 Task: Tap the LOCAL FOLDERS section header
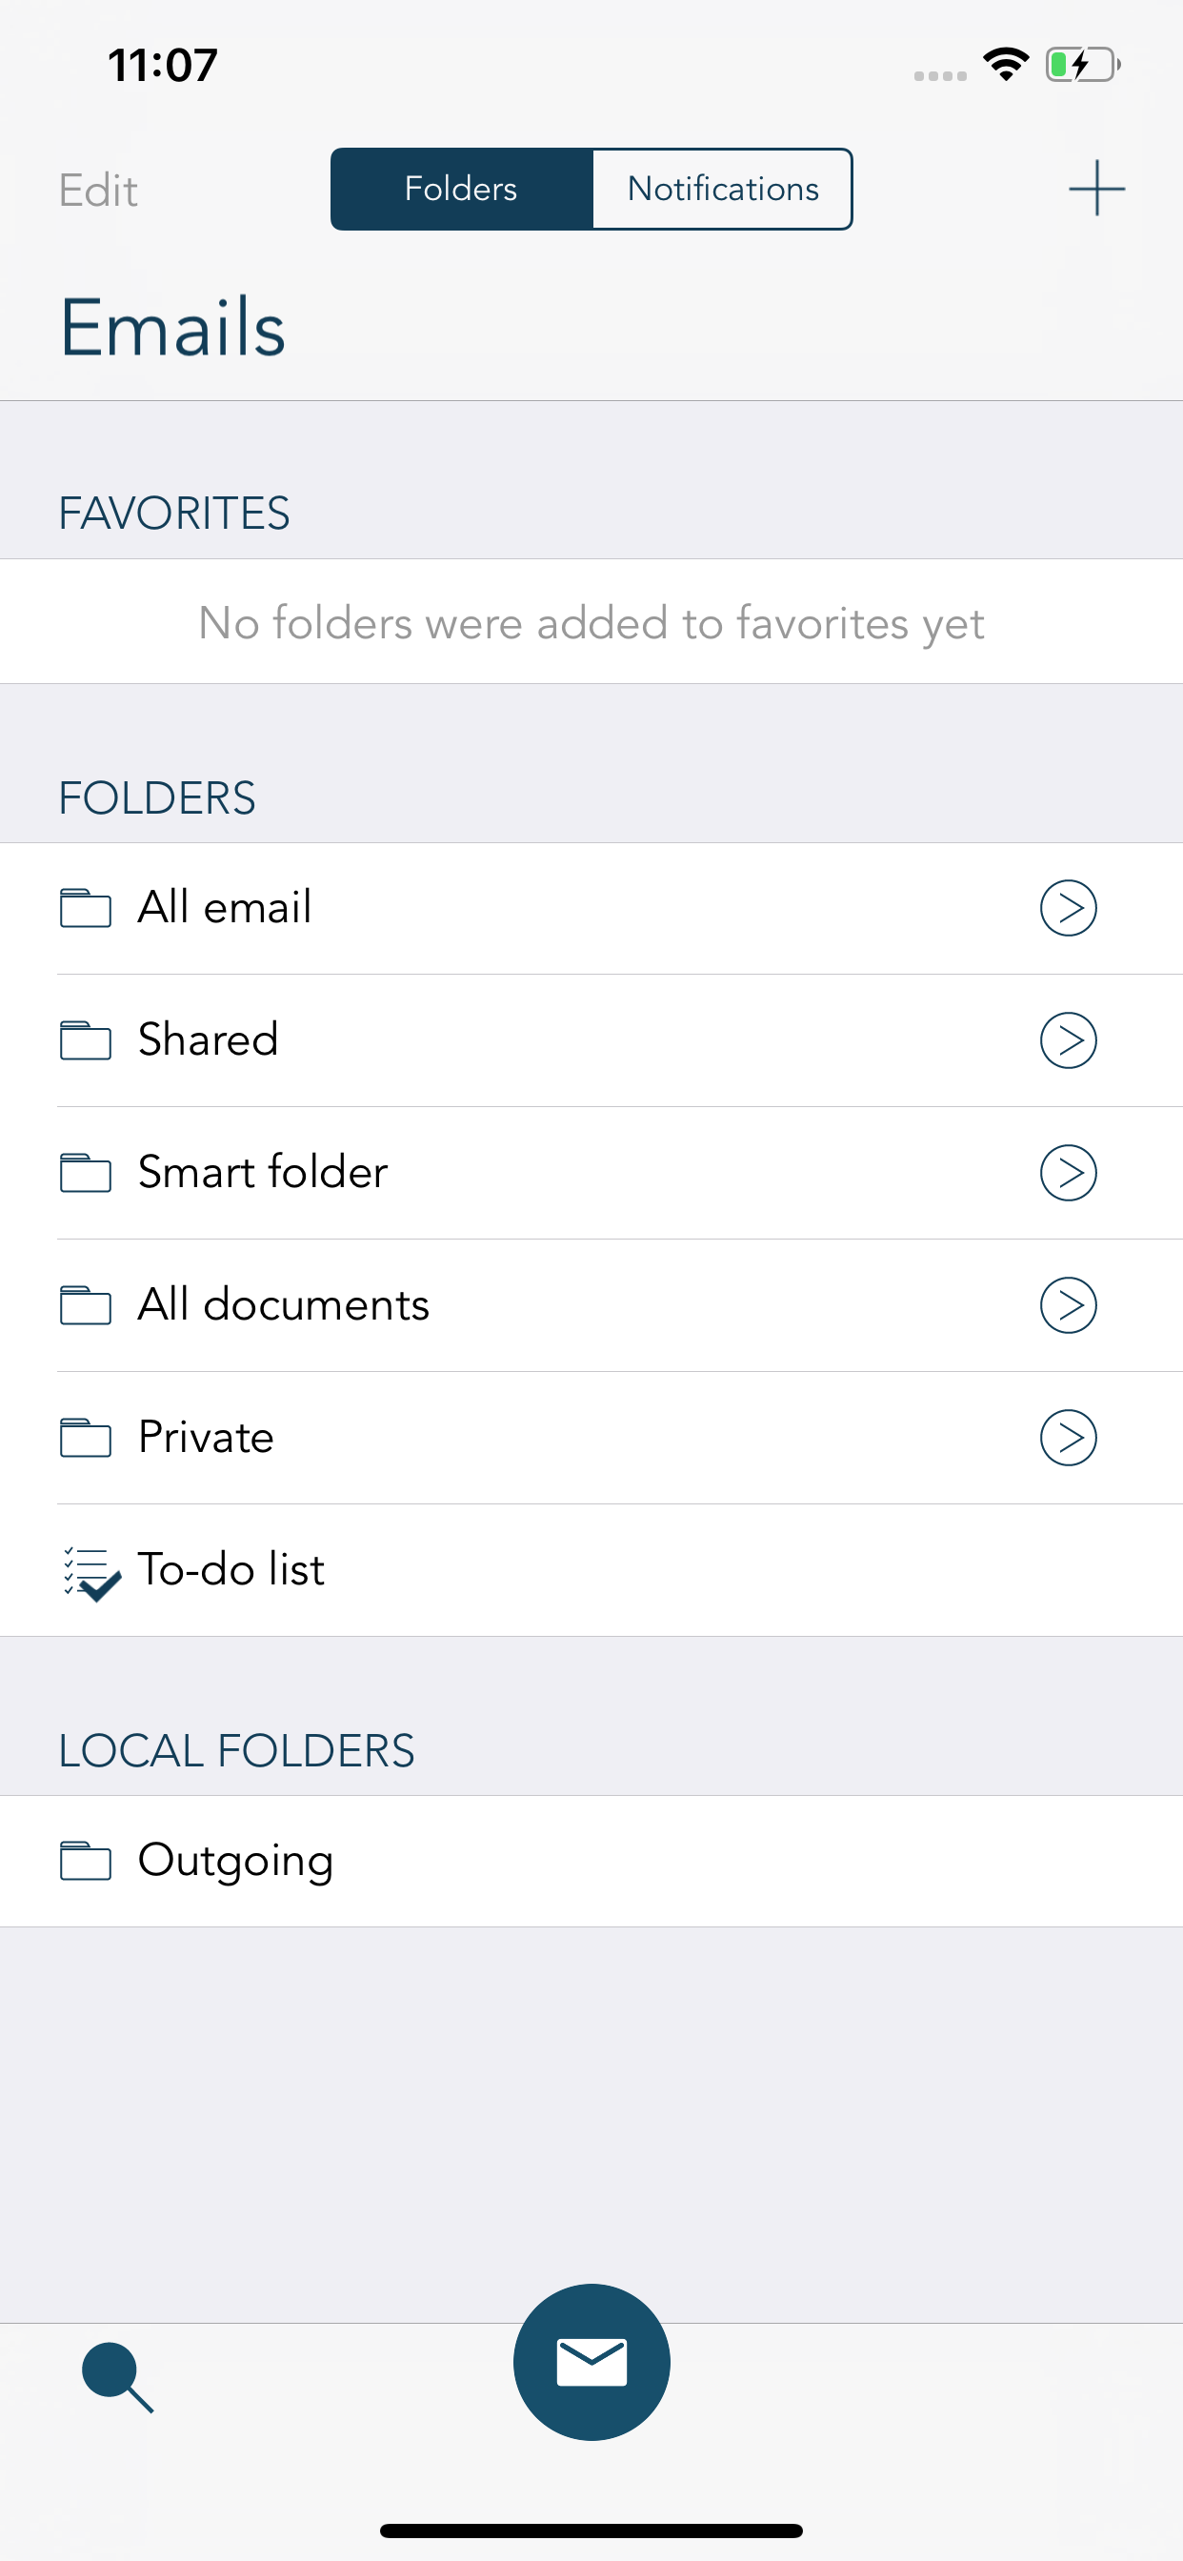click(236, 1751)
